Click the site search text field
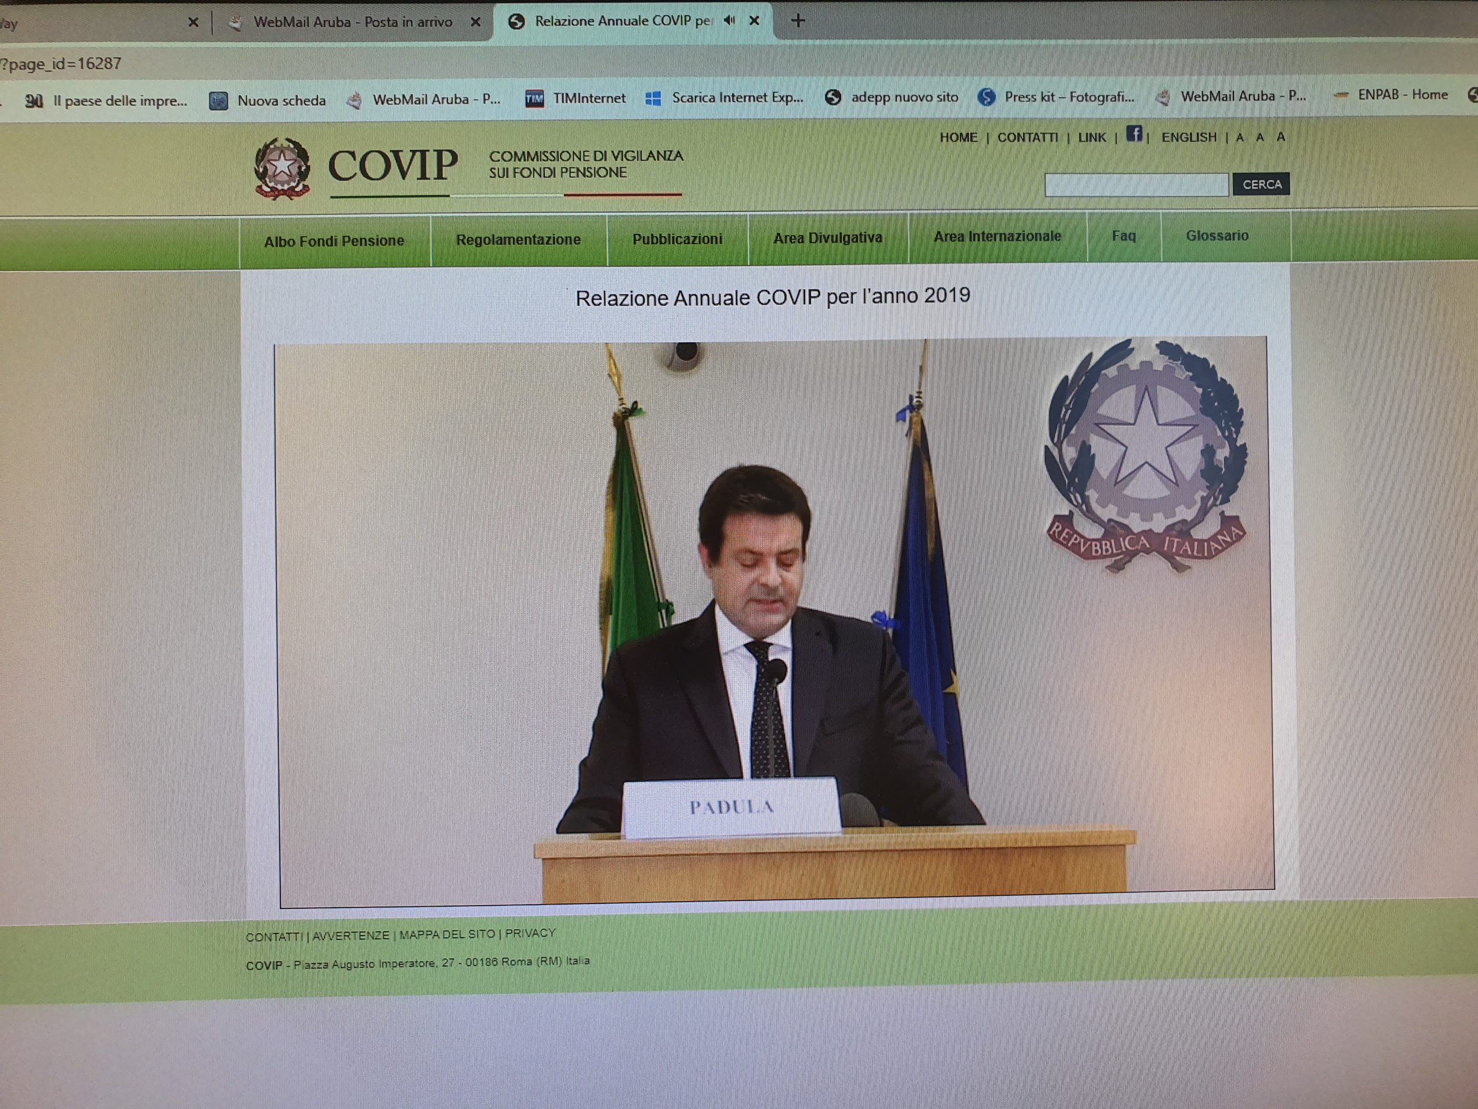Screen dimensions: 1478x1109 coord(1136,184)
